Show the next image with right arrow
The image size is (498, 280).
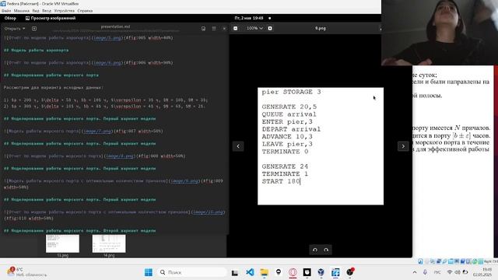click(403, 146)
